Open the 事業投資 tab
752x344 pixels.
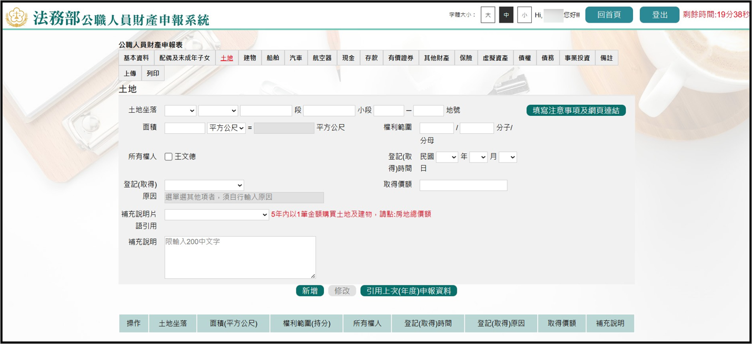click(x=577, y=58)
